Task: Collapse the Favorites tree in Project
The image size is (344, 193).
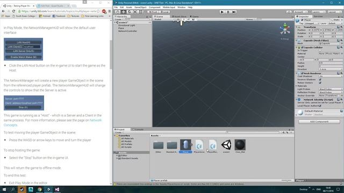Action: click(x=114, y=136)
